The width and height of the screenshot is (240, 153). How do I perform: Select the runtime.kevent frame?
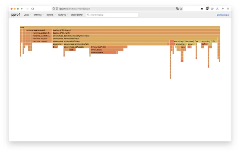click(x=42, y=41)
